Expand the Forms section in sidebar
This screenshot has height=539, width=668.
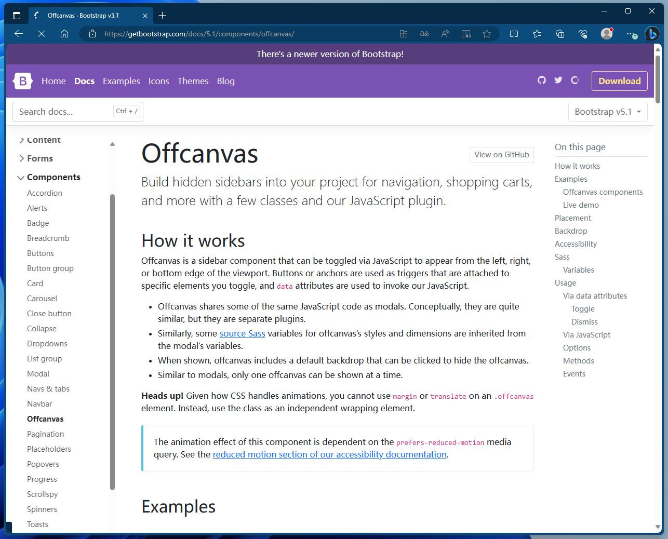(39, 158)
